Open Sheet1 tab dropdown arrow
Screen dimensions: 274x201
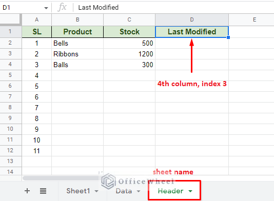click(96, 191)
